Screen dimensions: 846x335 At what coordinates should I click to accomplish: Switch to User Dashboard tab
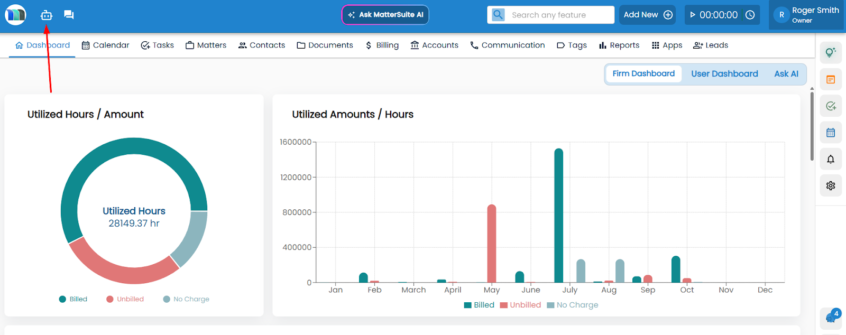[x=724, y=74]
